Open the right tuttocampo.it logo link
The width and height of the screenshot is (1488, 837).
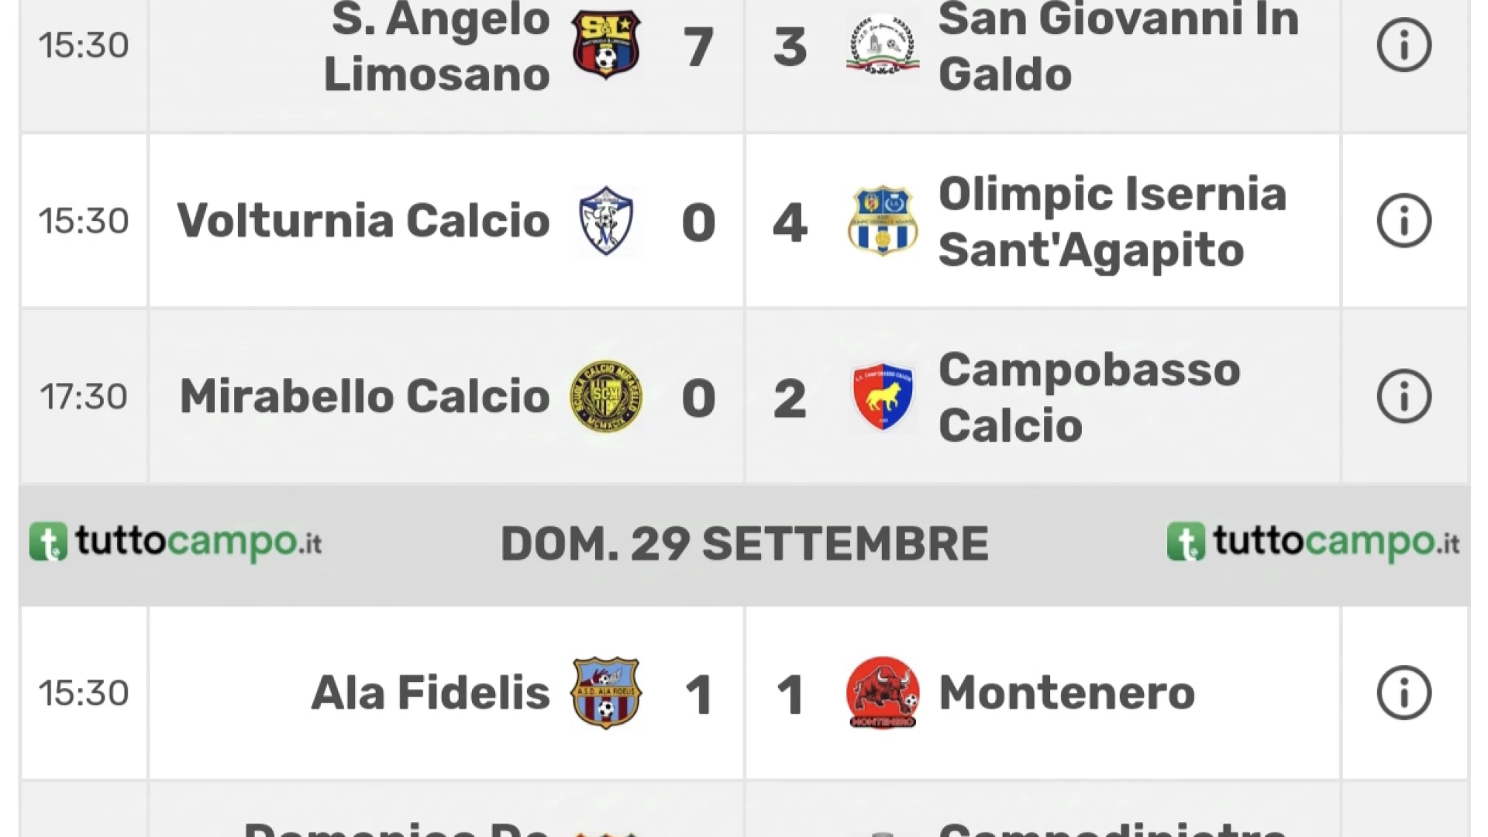[x=1313, y=542]
